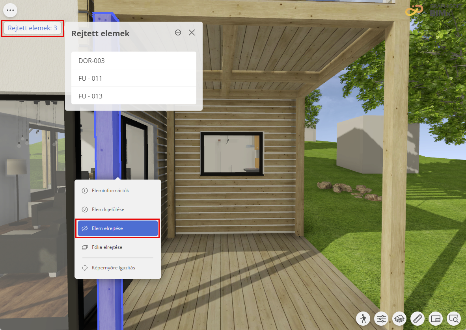The image size is (466, 330).
Task: Choose Elem elrejtése from context menu
Action: pyautogui.click(x=118, y=228)
